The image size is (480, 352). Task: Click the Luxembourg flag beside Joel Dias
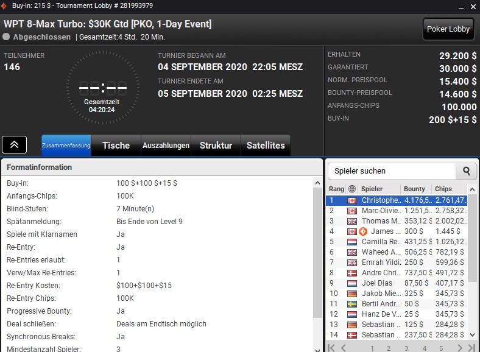352,283
